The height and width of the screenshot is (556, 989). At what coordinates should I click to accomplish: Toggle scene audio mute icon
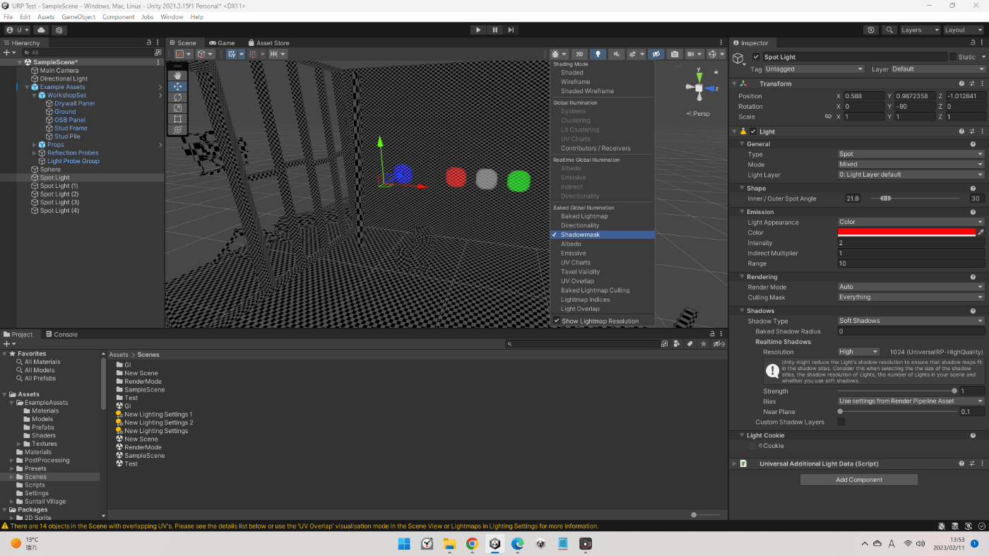coord(617,54)
